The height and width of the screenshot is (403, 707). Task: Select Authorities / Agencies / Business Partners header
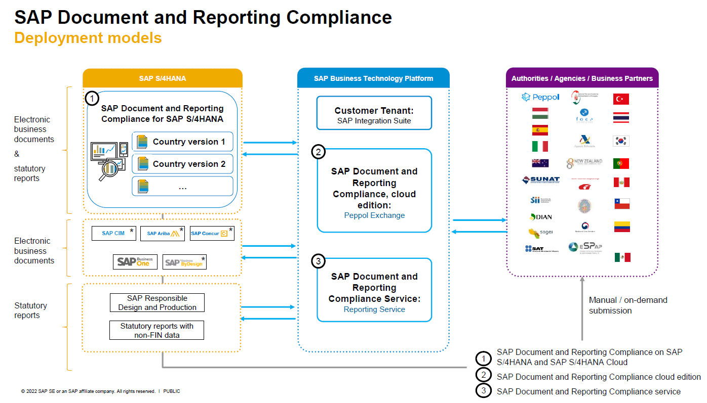click(x=582, y=78)
